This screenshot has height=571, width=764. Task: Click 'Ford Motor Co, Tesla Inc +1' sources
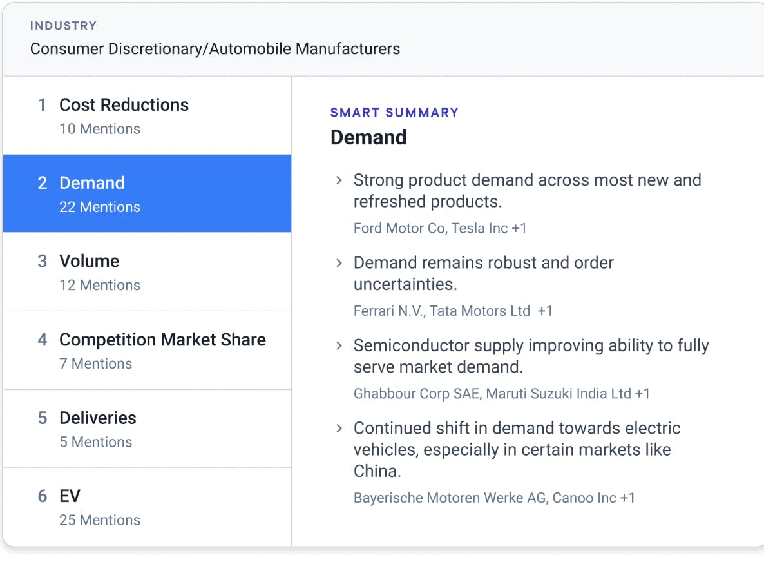coord(440,228)
